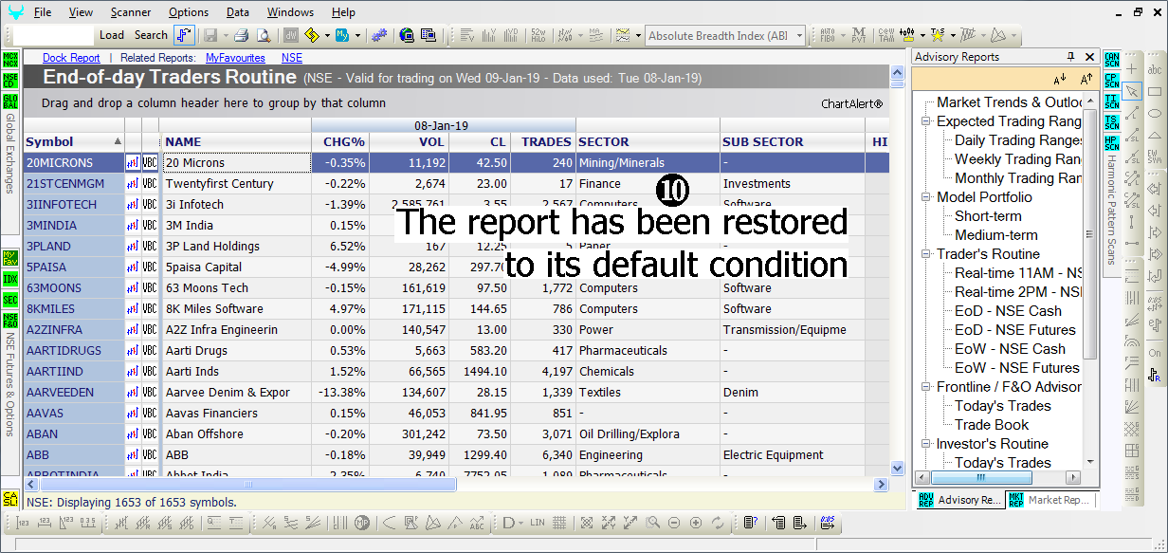The width and height of the screenshot is (1168, 553).
Task: Click the CP SCN scanner icon
Action: click(x=1112, y=80)
